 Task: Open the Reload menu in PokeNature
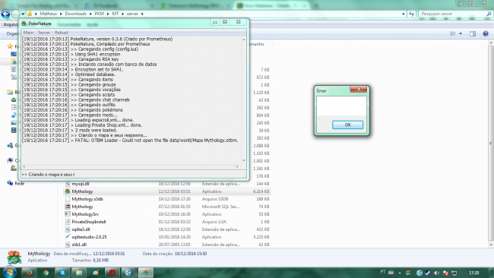point(61,33)
